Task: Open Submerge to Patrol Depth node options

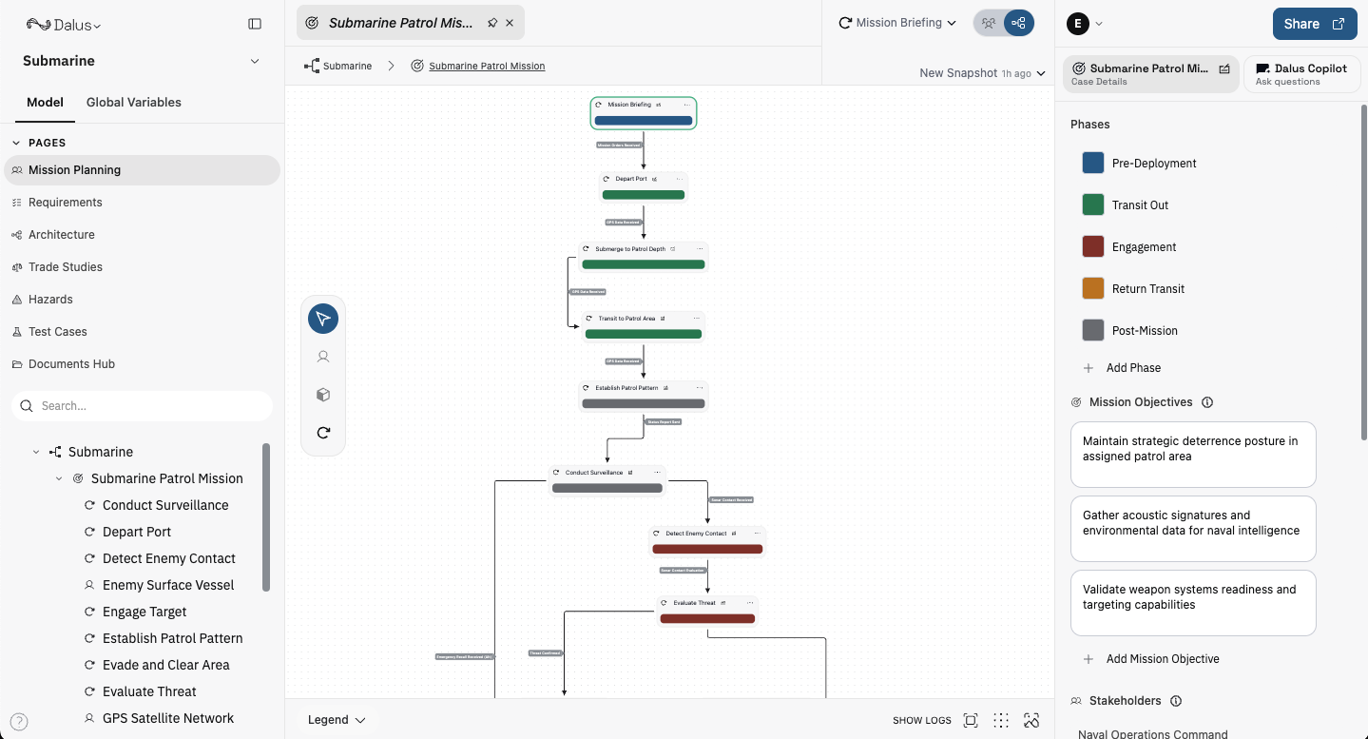Action: 700,249
